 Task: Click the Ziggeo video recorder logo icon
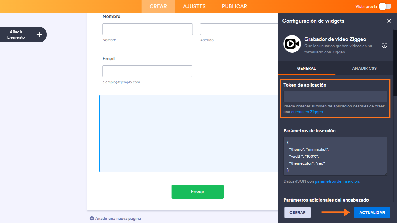[x=292, y=44]
